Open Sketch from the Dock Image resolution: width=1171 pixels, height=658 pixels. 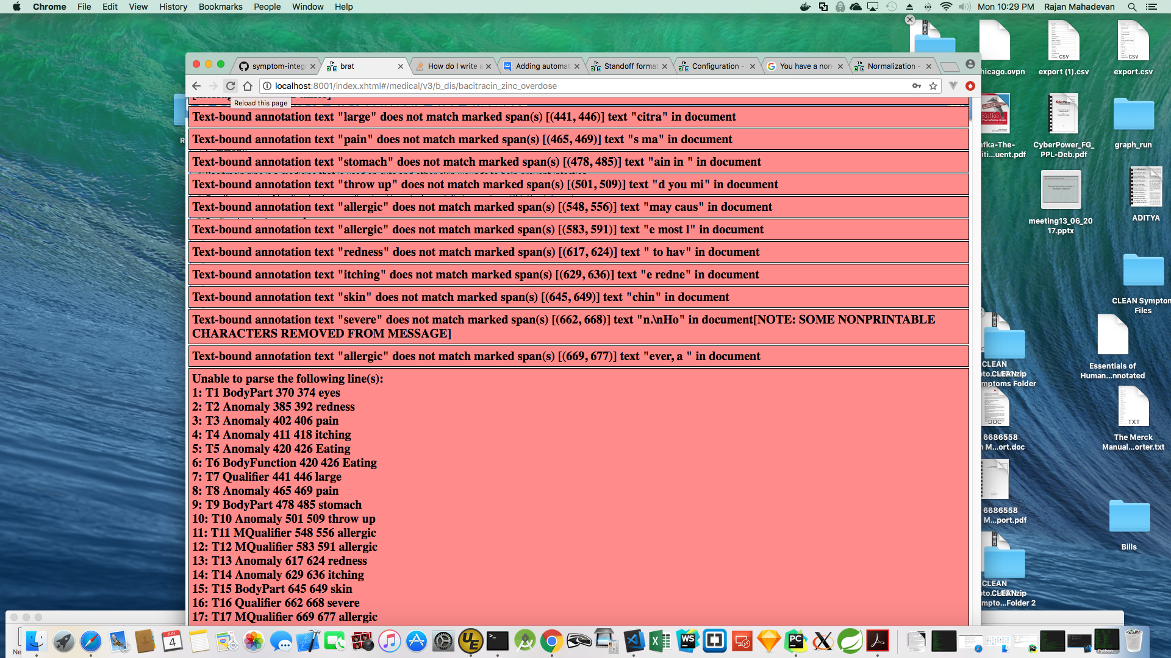point(769,641)
